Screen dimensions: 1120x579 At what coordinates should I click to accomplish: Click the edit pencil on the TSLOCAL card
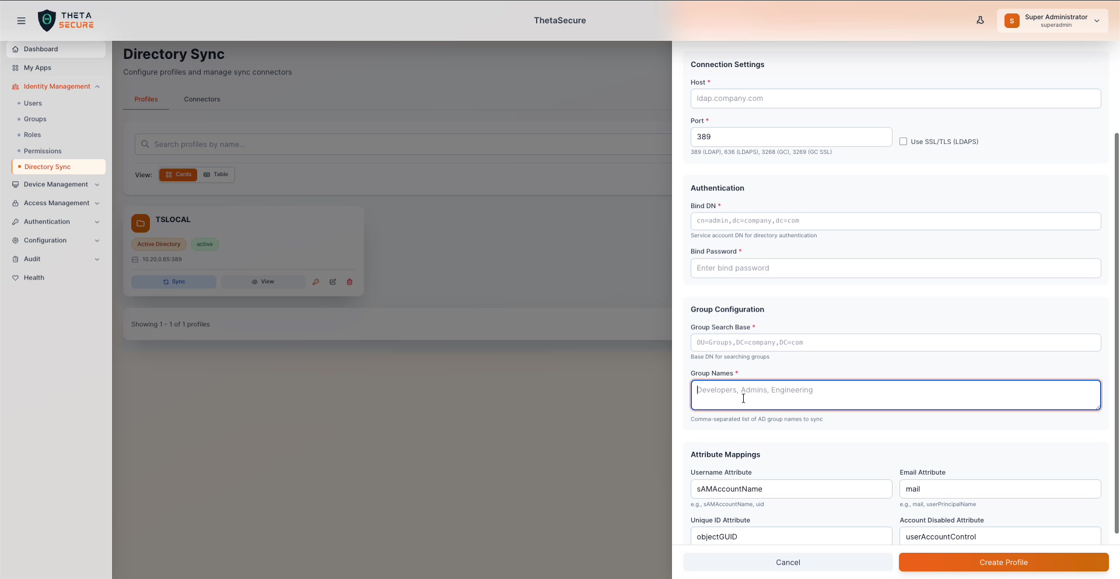click(333, 282)
